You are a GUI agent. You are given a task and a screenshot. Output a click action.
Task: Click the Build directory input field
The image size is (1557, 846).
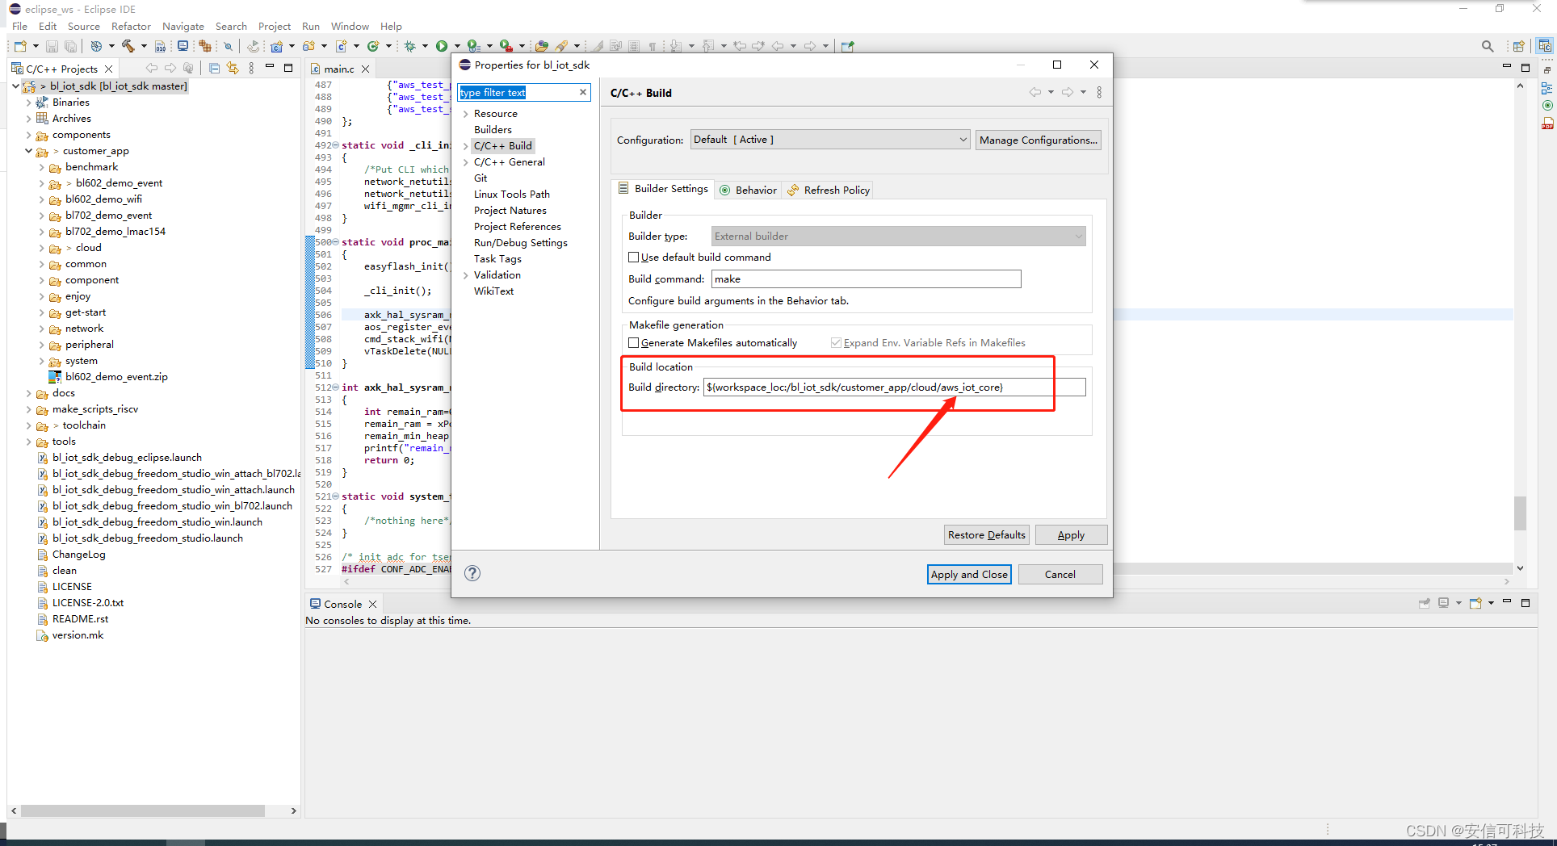pos(895,387)
